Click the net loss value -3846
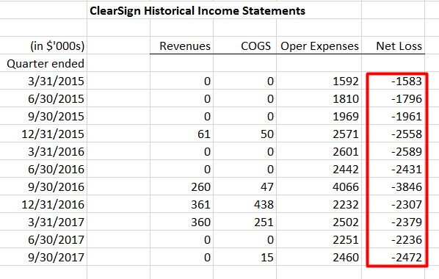 coord(393,186)
